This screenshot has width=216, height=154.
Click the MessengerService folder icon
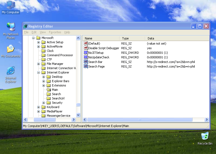(x=43, y=116)
